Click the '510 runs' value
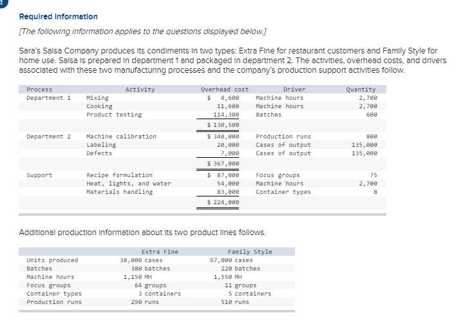Screen dimensions: 456x324 click(235, 302)
